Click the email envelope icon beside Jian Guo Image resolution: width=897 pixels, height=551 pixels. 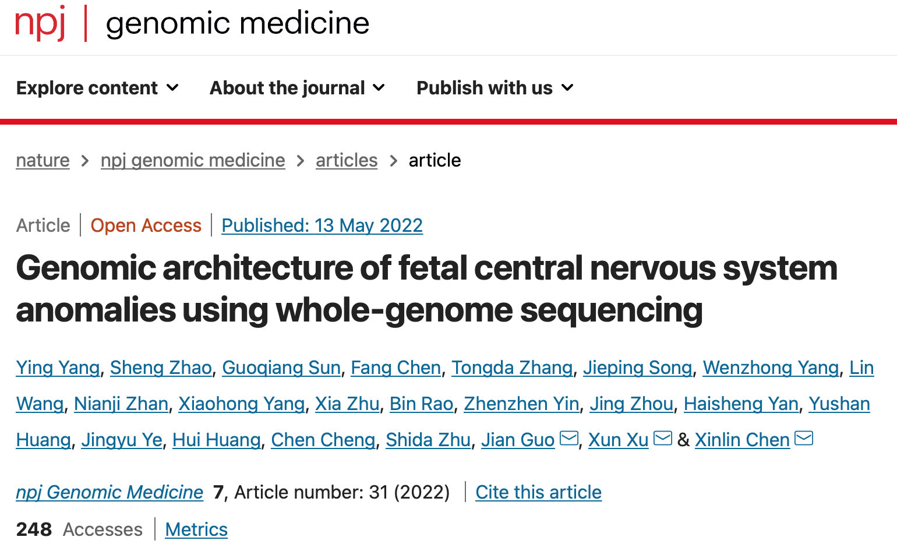[x=568, y=438]
